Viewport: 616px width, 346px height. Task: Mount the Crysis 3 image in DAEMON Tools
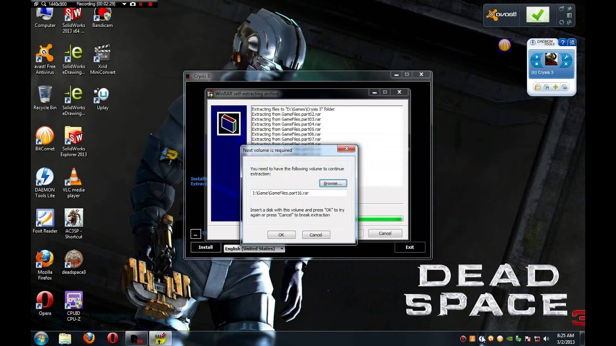coord(537,57)
